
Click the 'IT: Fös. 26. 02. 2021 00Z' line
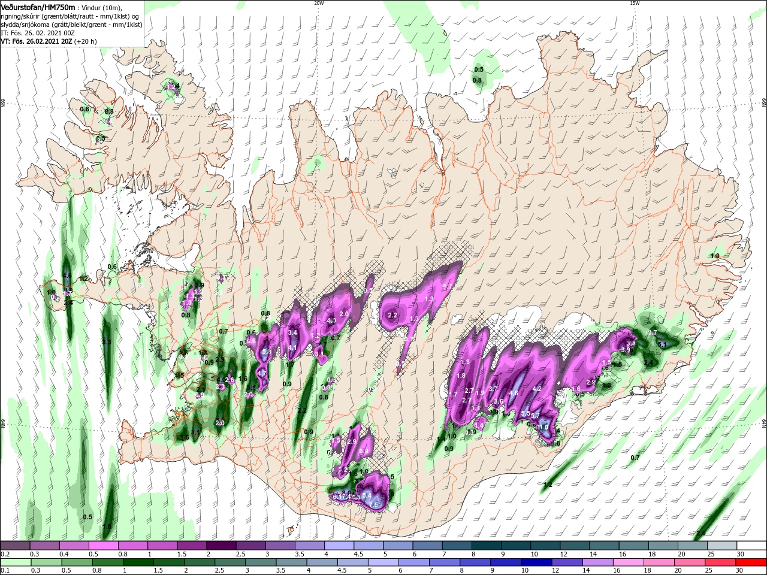37,32
